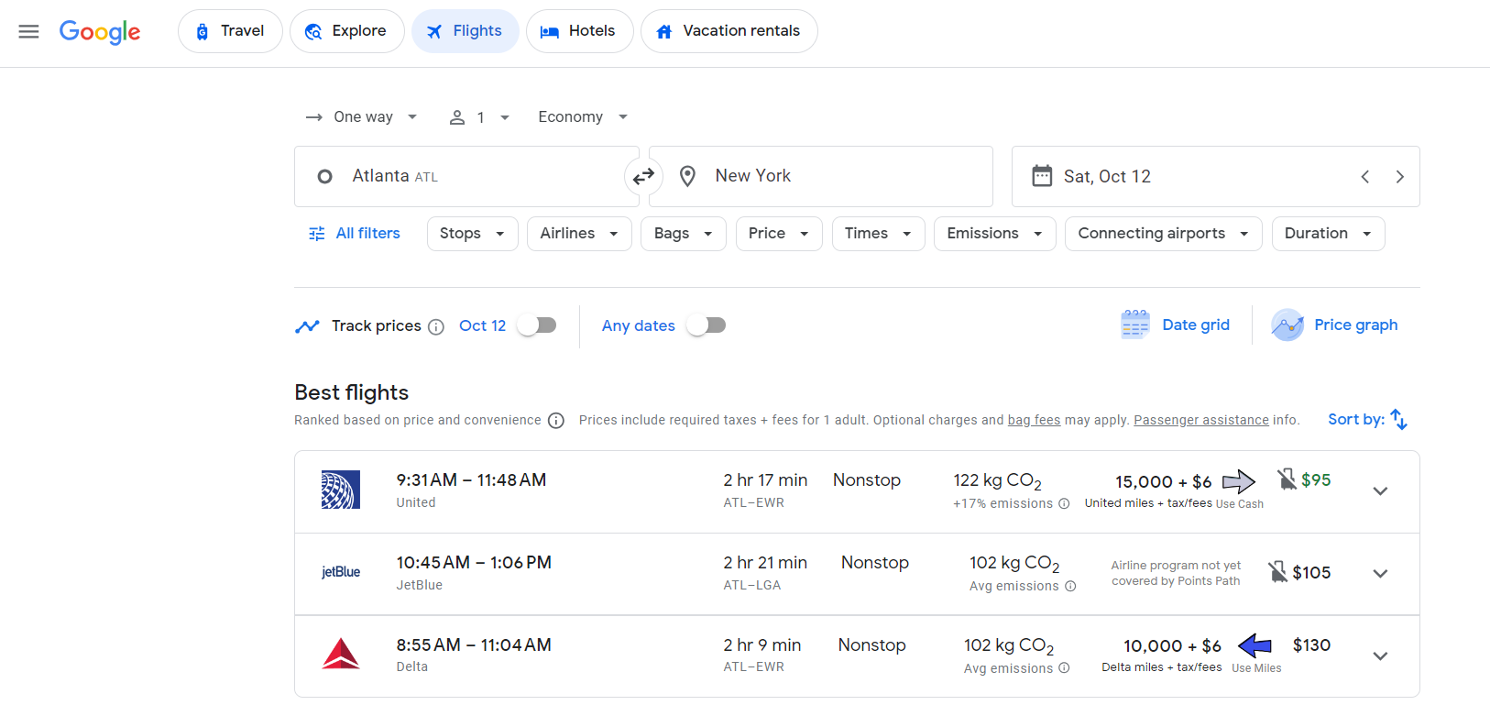1490x716 pixels.
Task: Click the New York destination field
Action: (821, 176)
